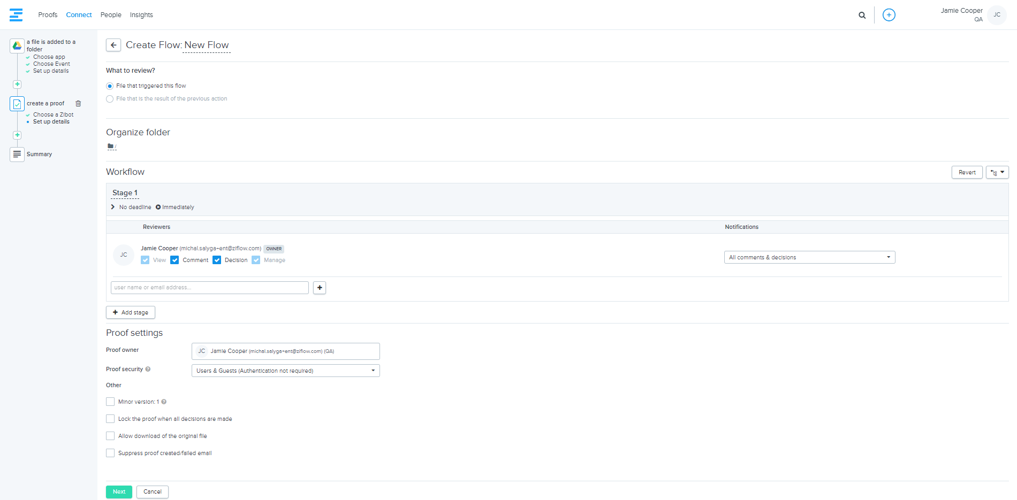Click the circled plus create icon
Viewport: 1017px width, 500px height.
pyautogui.click(x=889, y=15)
